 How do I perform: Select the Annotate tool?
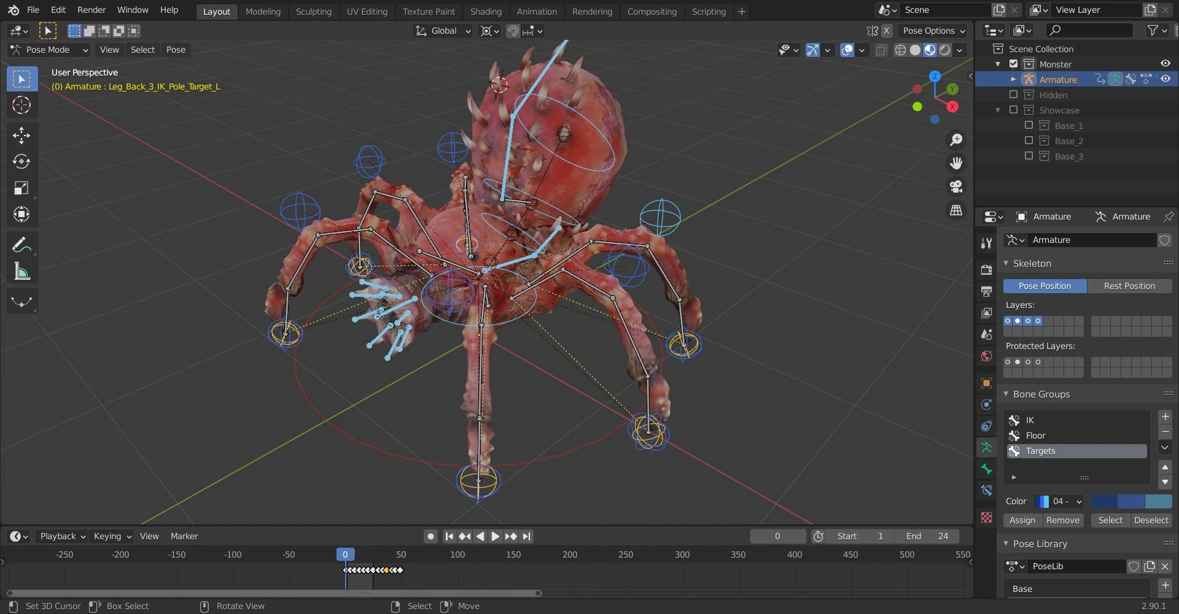[21, 244]
